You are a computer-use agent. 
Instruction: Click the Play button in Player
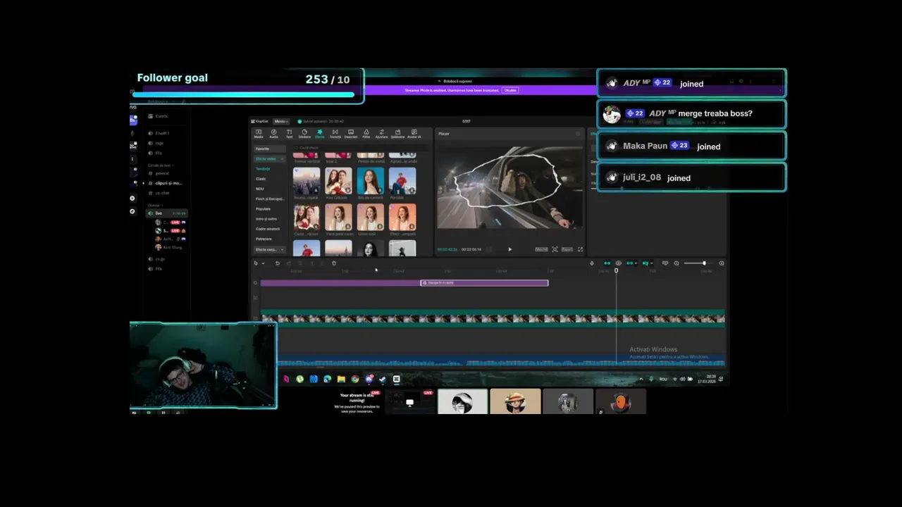510,249
